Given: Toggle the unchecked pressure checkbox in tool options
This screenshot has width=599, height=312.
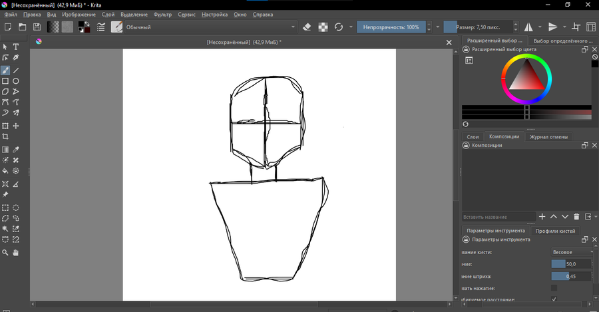Looking at the screenshot, I should [x=554, y=287].
